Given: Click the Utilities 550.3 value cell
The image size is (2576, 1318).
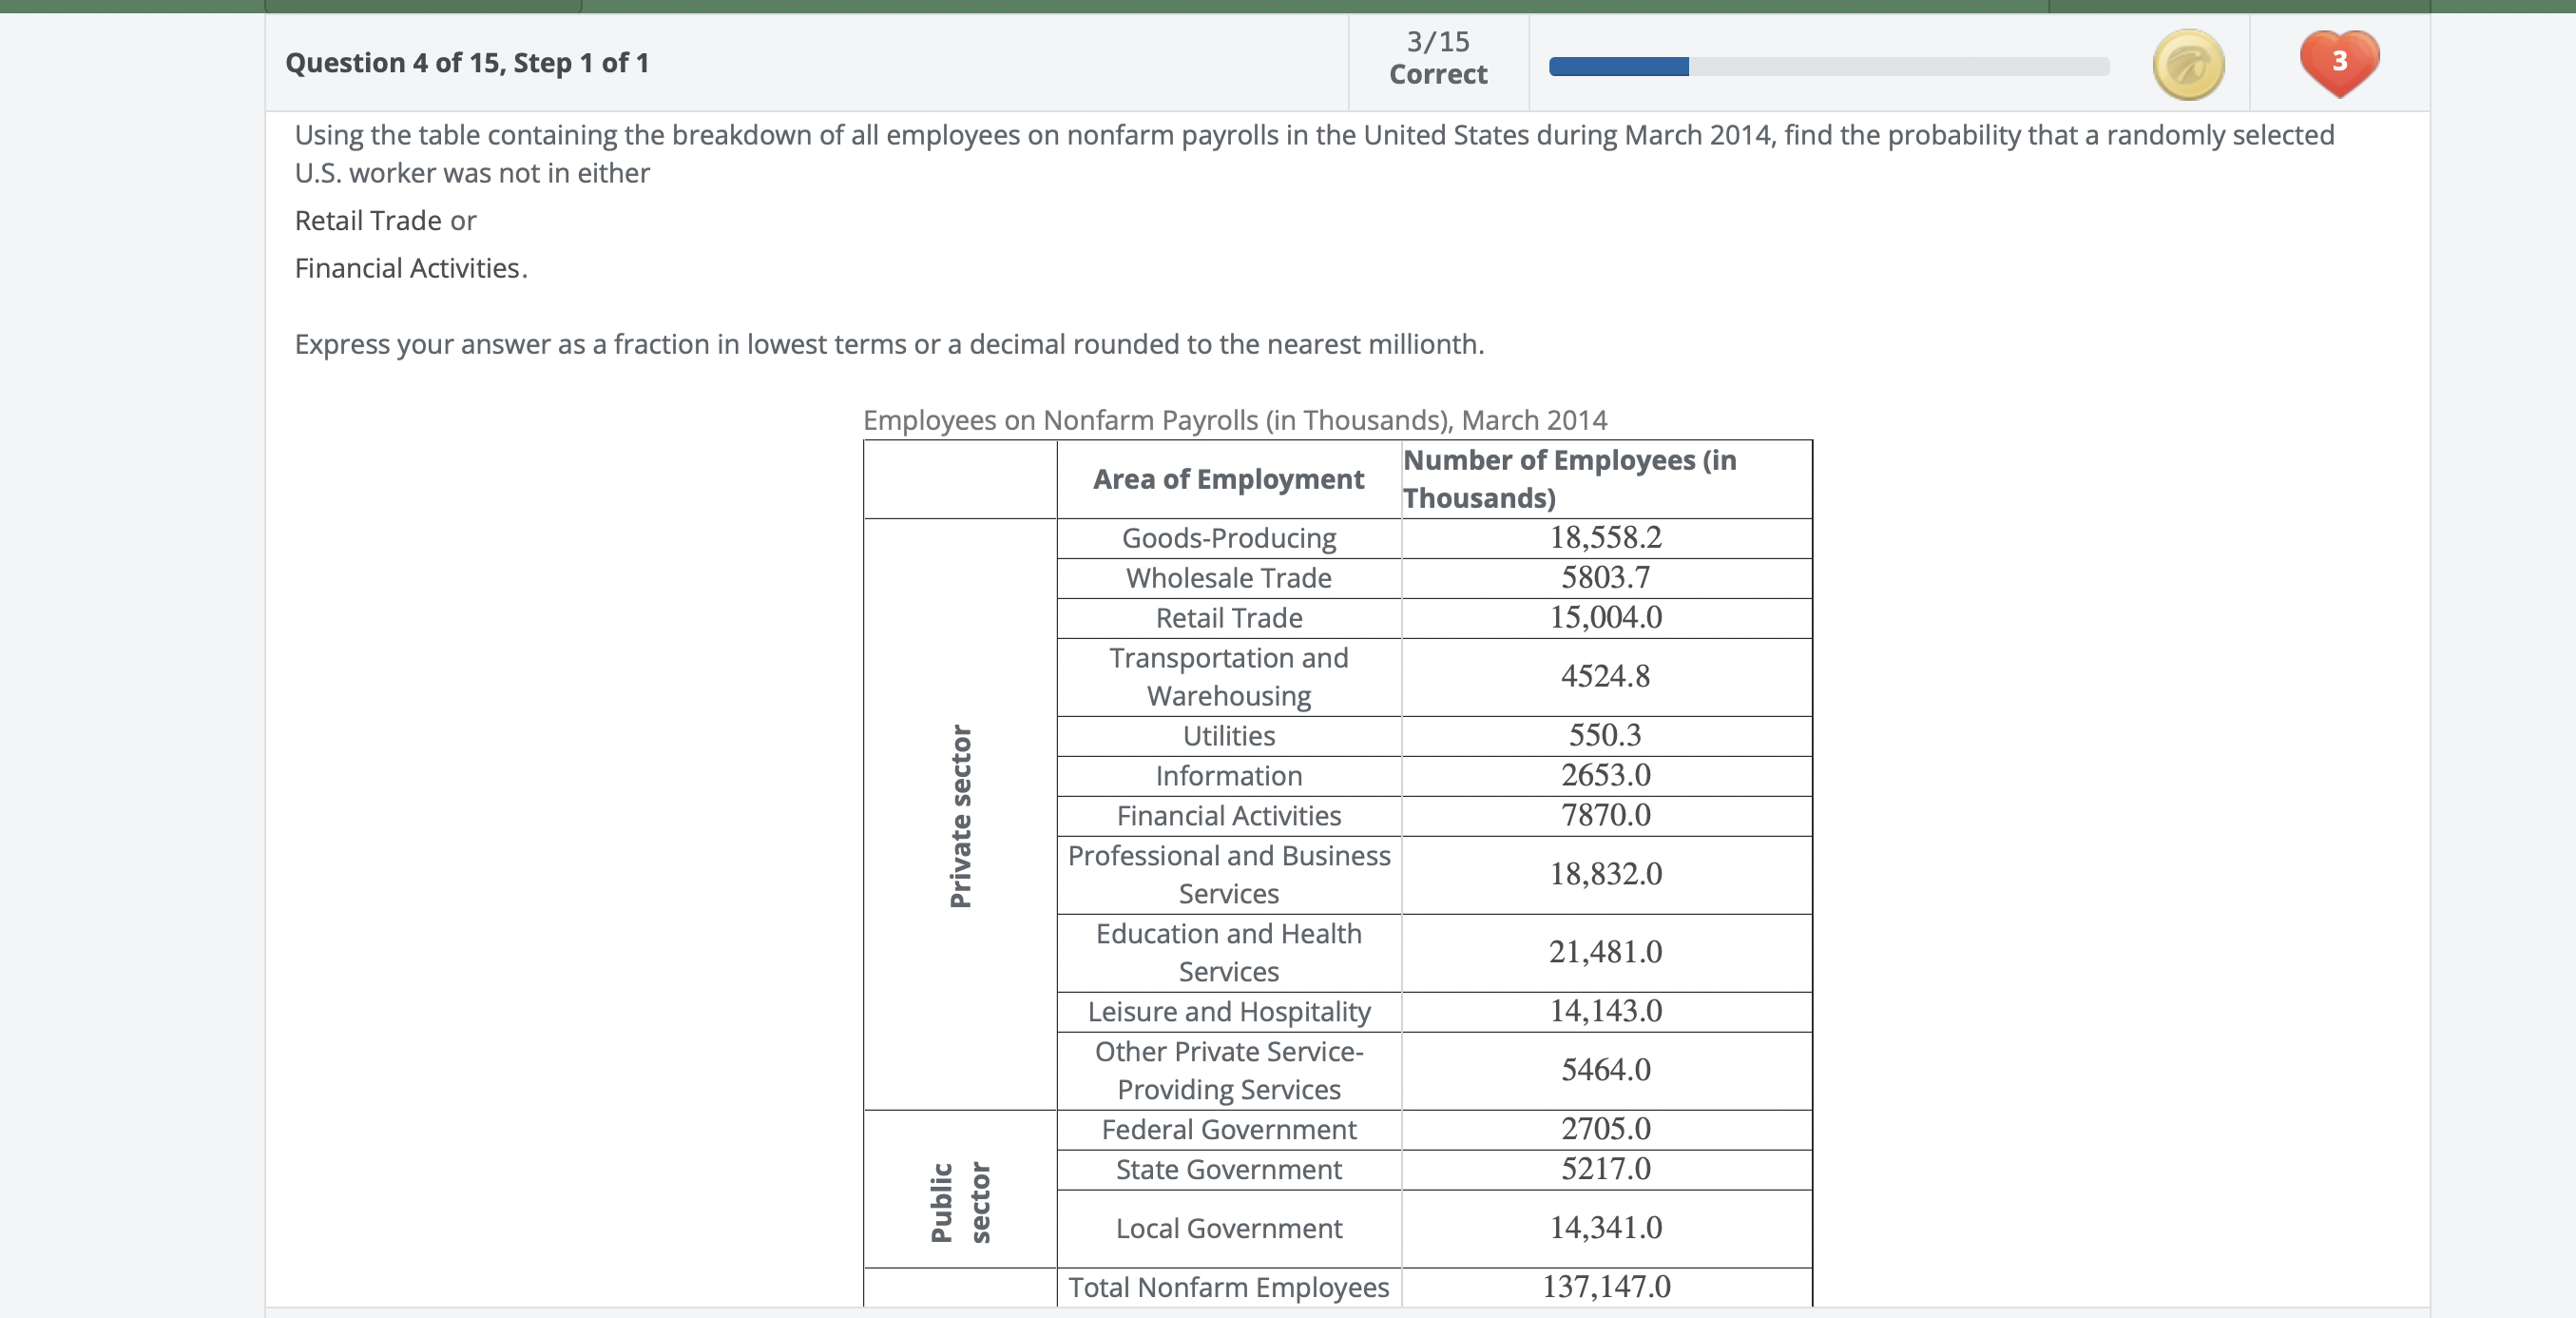Looking at the screenshot, I should [1605, 736].
